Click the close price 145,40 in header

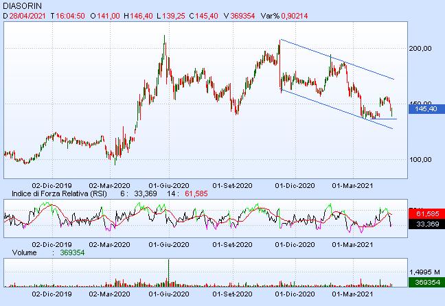pos(206,16)
